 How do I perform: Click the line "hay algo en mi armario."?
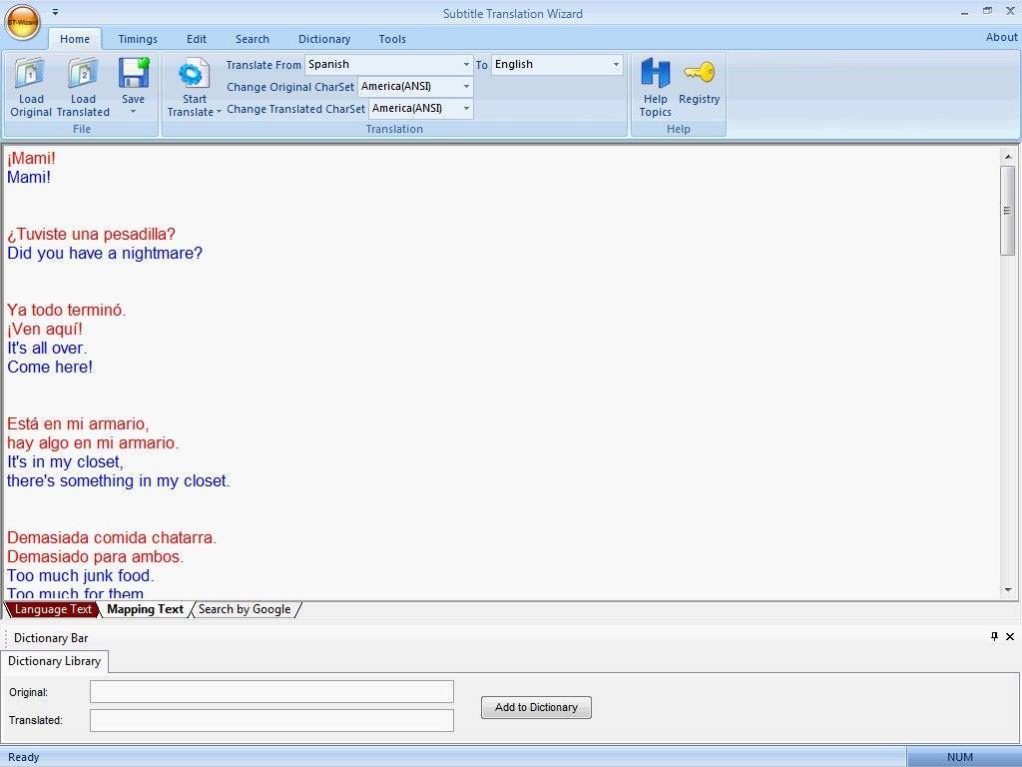click(x=93, y=442)
